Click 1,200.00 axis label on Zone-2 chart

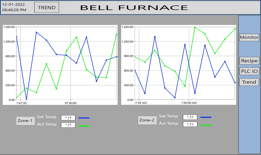tap(127, 41)
